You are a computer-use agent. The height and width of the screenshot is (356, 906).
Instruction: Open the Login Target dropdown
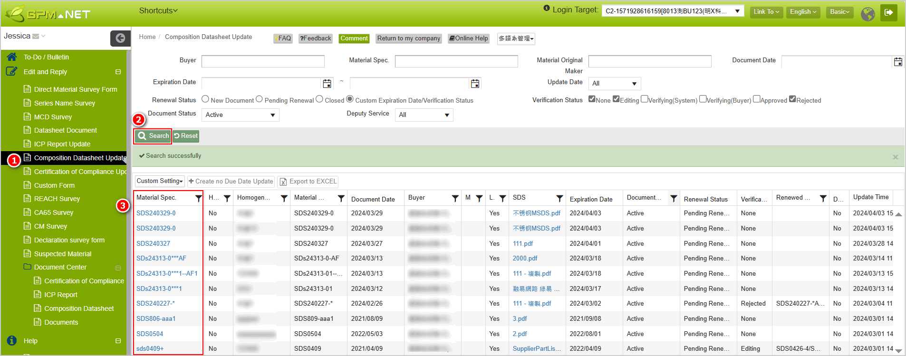(x=673, y=11)
